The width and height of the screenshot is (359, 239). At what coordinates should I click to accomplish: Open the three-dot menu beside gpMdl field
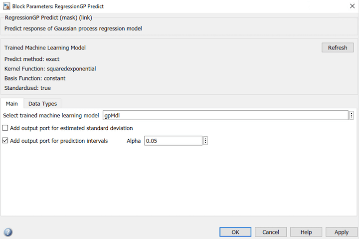352,115
